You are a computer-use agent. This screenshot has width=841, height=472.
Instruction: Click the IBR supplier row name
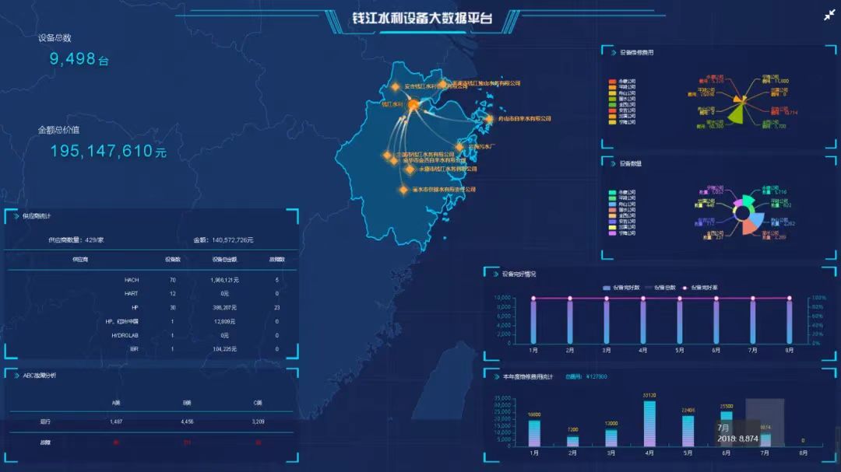click(134, 349)
